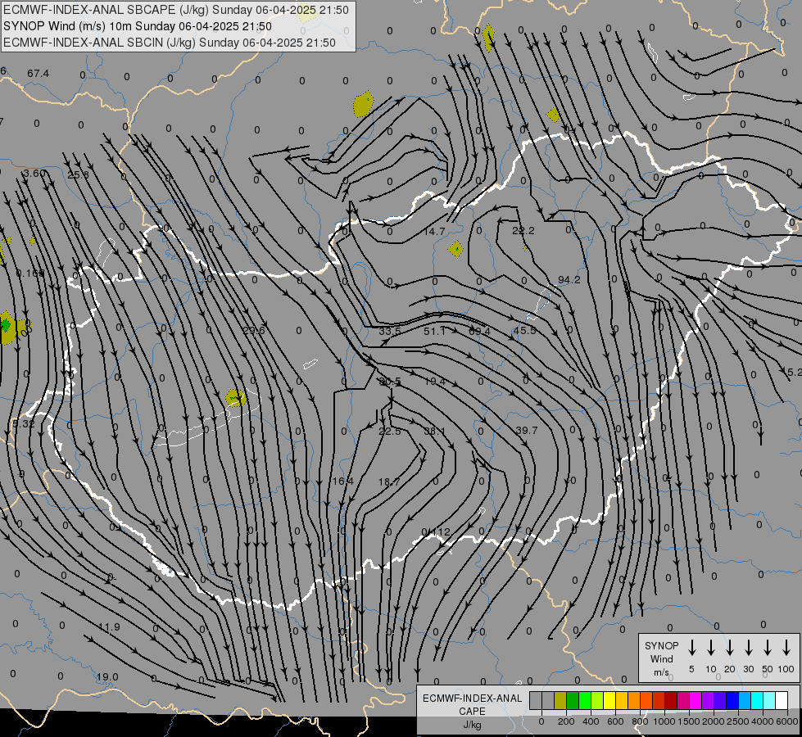Click the 18.7 value on the map
The height and width of the screenshot is (737, 802).
click(x=389, y=482)
